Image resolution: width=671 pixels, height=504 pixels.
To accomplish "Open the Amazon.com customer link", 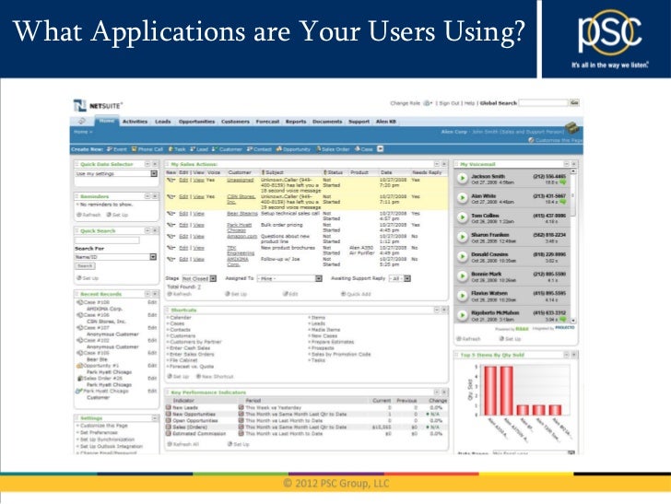I will [x=241, y=236].
